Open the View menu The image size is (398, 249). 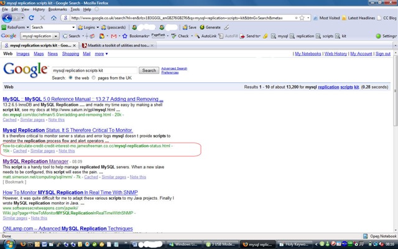(25, 9)
